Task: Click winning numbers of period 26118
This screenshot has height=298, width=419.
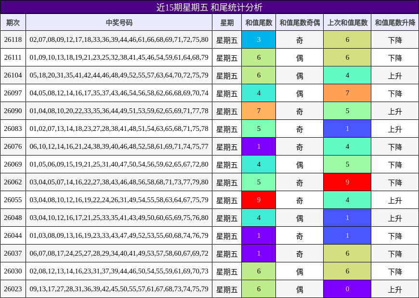Action: click(x=119, y=39)
